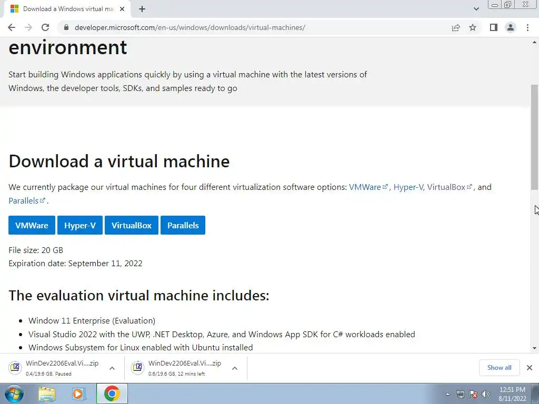This screenshot has height=404, width=539.
Task: Open Chrome three-dot menu
Action: [527, 27]
